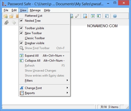Click the Collapse All toolbar icon

[99, 16]
